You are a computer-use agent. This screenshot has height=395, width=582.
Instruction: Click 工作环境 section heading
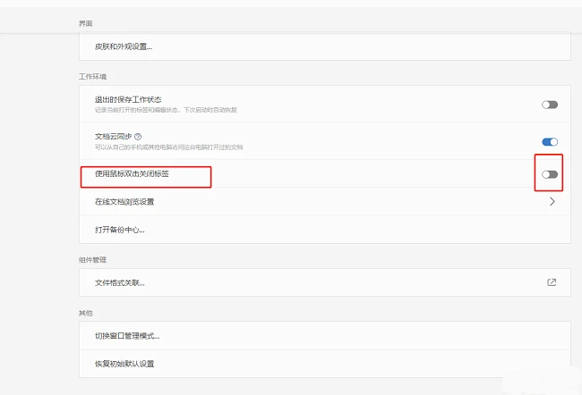[93, 77]
